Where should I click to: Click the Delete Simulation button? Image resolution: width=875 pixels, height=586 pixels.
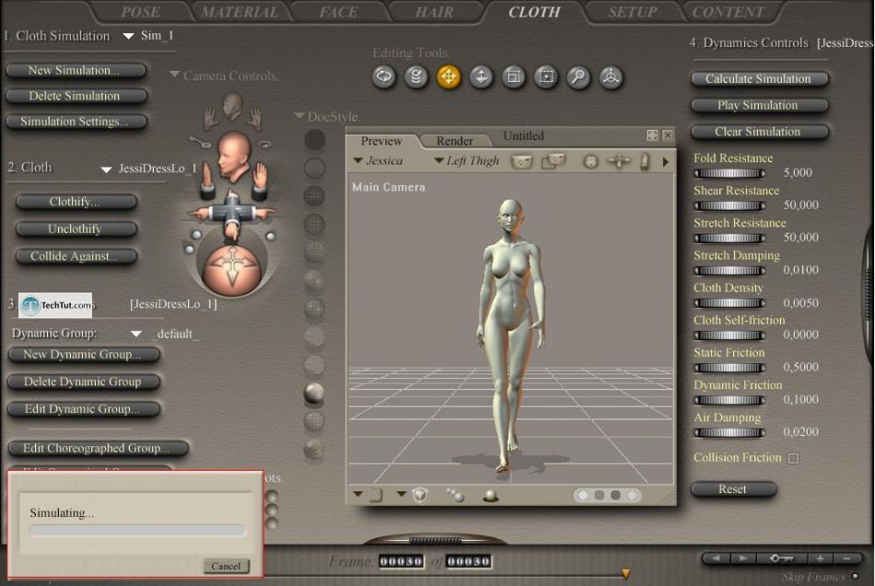(x=76, y=96)
